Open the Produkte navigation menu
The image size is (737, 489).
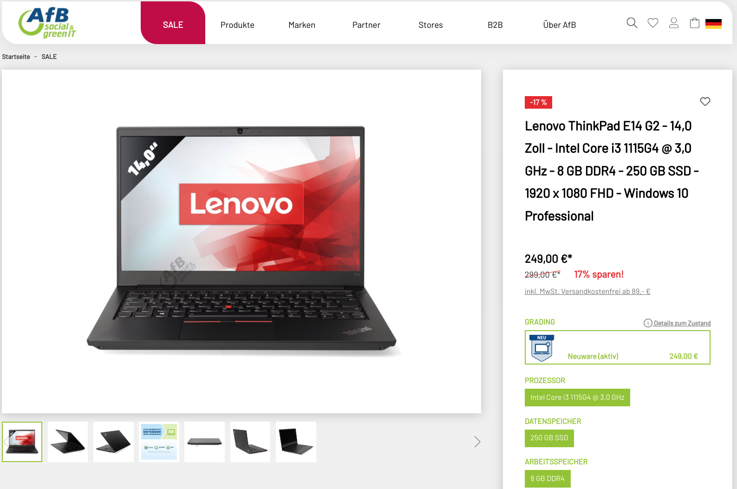click(237, 25)
